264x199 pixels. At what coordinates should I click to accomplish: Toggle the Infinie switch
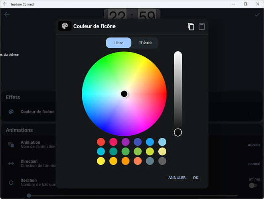(253, 185)
